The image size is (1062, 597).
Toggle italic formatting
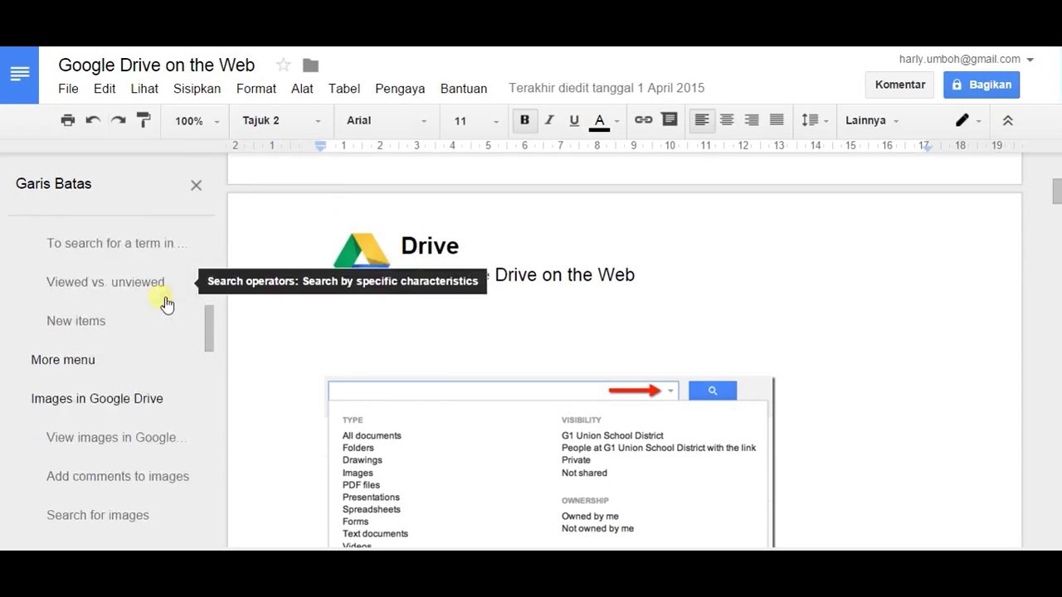(549, 120)
